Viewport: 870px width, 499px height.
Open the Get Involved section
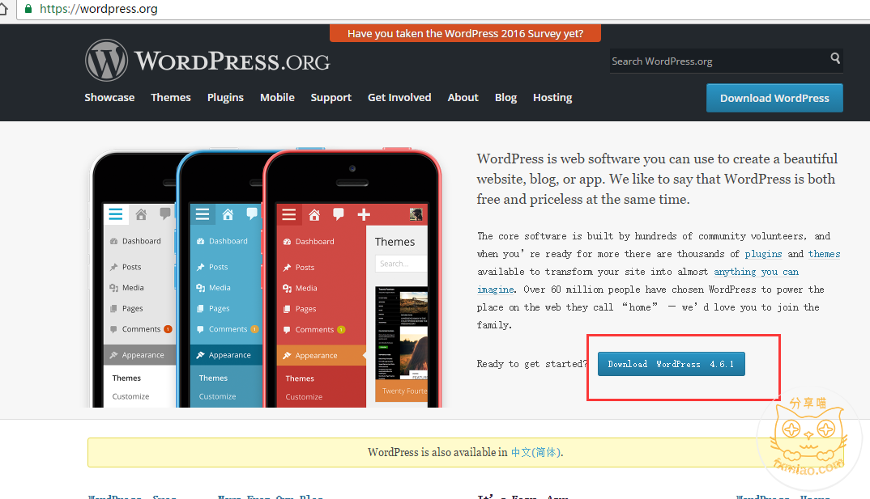click(x=399, y=98)
